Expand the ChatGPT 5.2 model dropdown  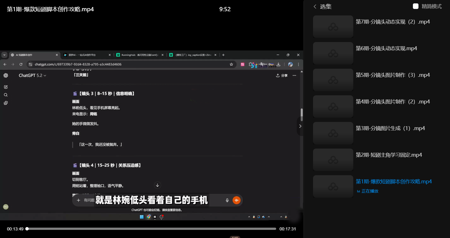tap(32, 75)
